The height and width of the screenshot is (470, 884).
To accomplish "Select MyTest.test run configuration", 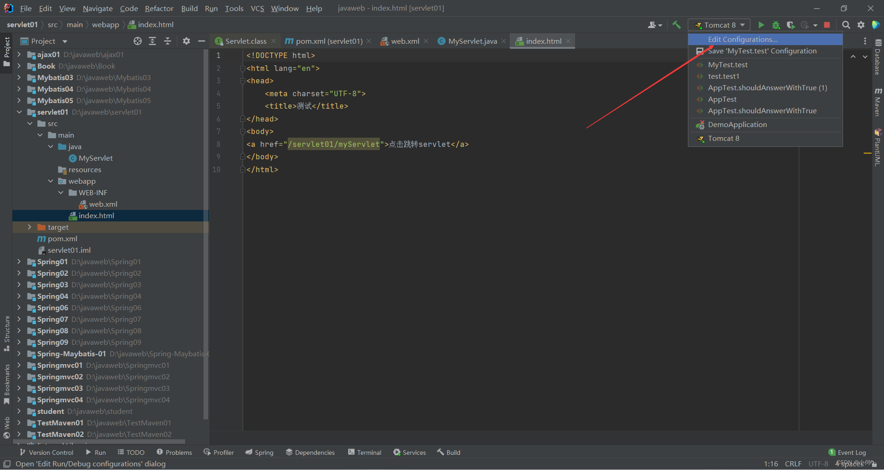I will pos(765,65).
